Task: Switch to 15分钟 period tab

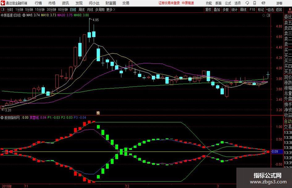Action: [40, 10]
